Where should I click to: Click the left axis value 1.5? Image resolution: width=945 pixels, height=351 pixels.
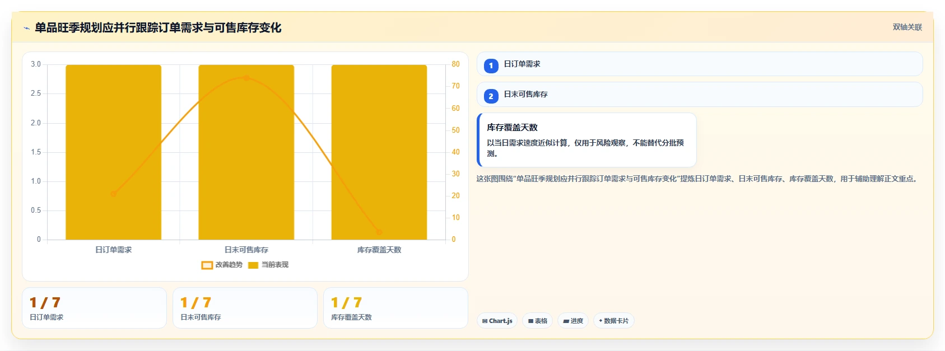click(36, 152)
